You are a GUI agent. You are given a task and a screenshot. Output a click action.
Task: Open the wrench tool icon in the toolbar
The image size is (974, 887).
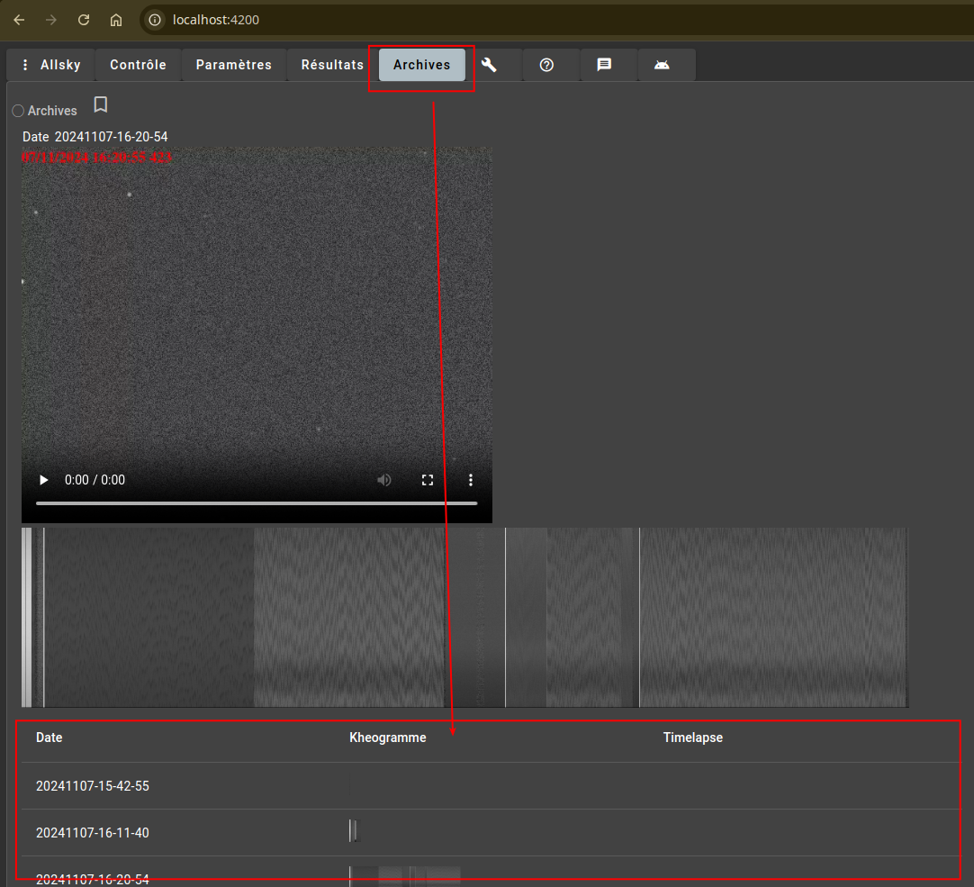point(489,65)
